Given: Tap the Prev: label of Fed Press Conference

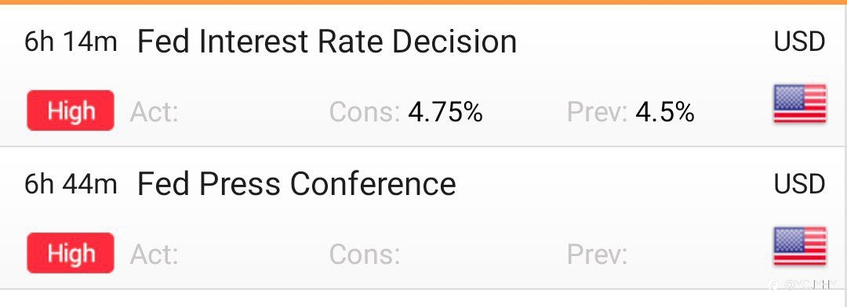Looking at the screenshot, I should point(597,254).
